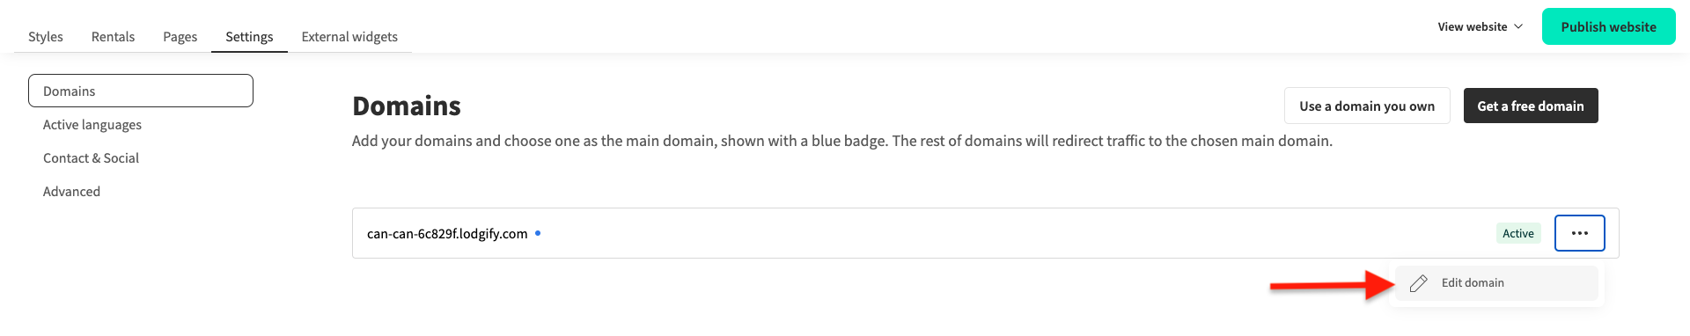Click Use a domain you own

coord(1367,106)
